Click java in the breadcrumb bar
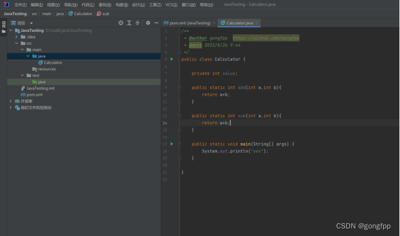 tap(60, 13)
